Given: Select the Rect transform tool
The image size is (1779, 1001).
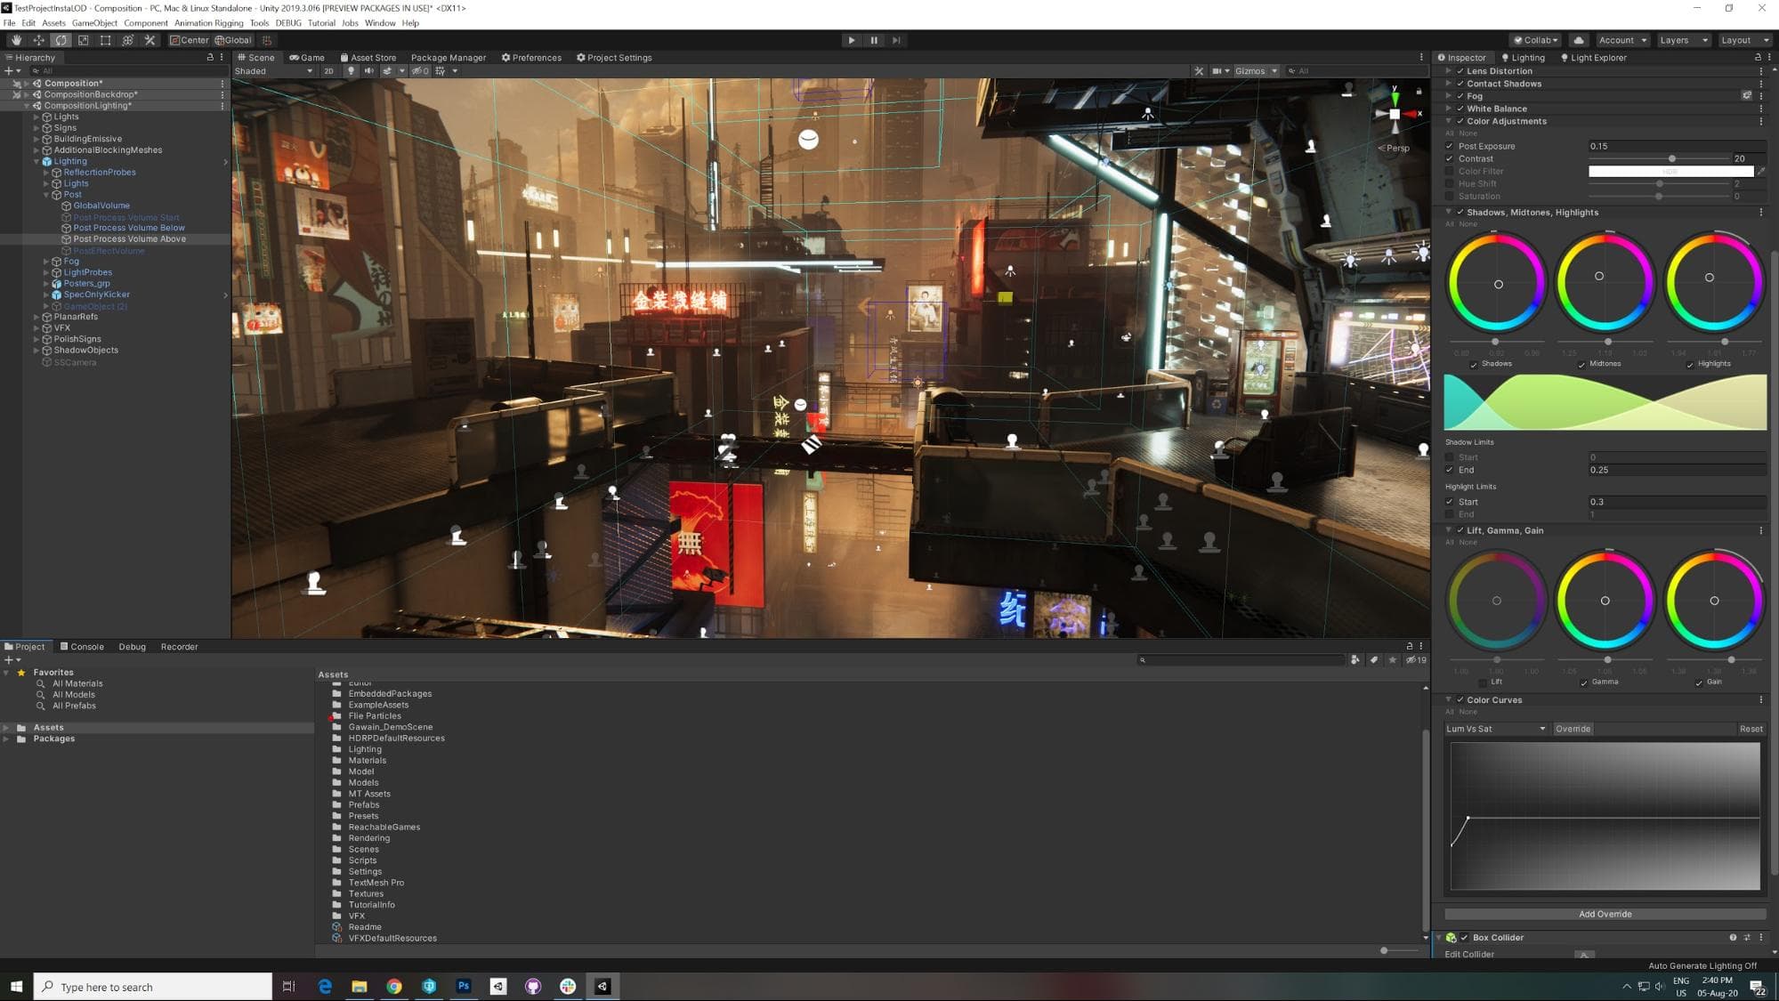Looking at the screenshot, I should tap(105, 40).
